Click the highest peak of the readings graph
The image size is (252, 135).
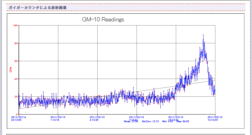point(203,35)
